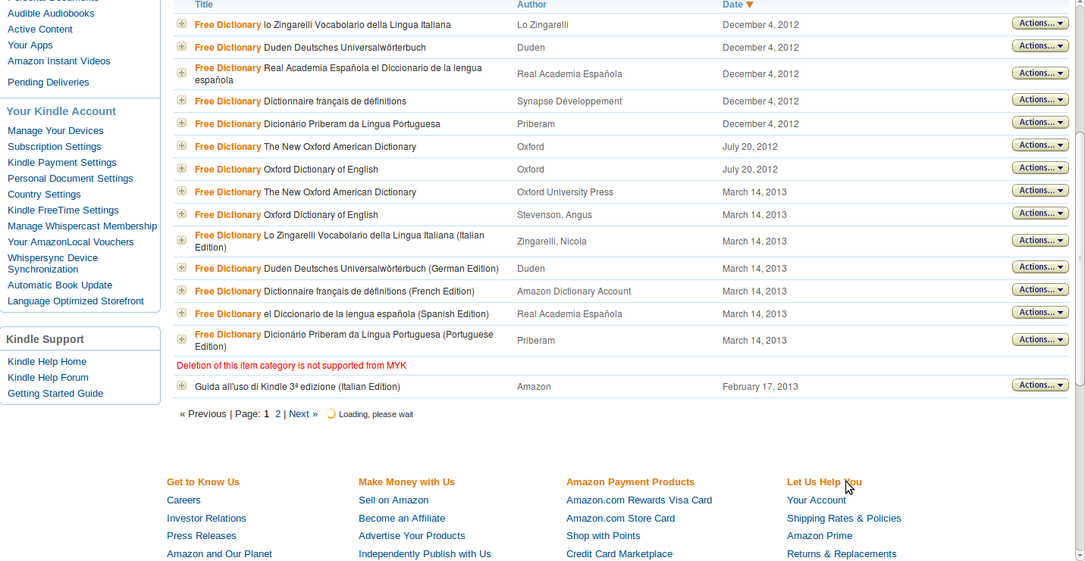The height and width of the screenshot is (561, 1085).
Task: Expand the Dictionnaire français (French Edition) row
Action: coord(181,290)
